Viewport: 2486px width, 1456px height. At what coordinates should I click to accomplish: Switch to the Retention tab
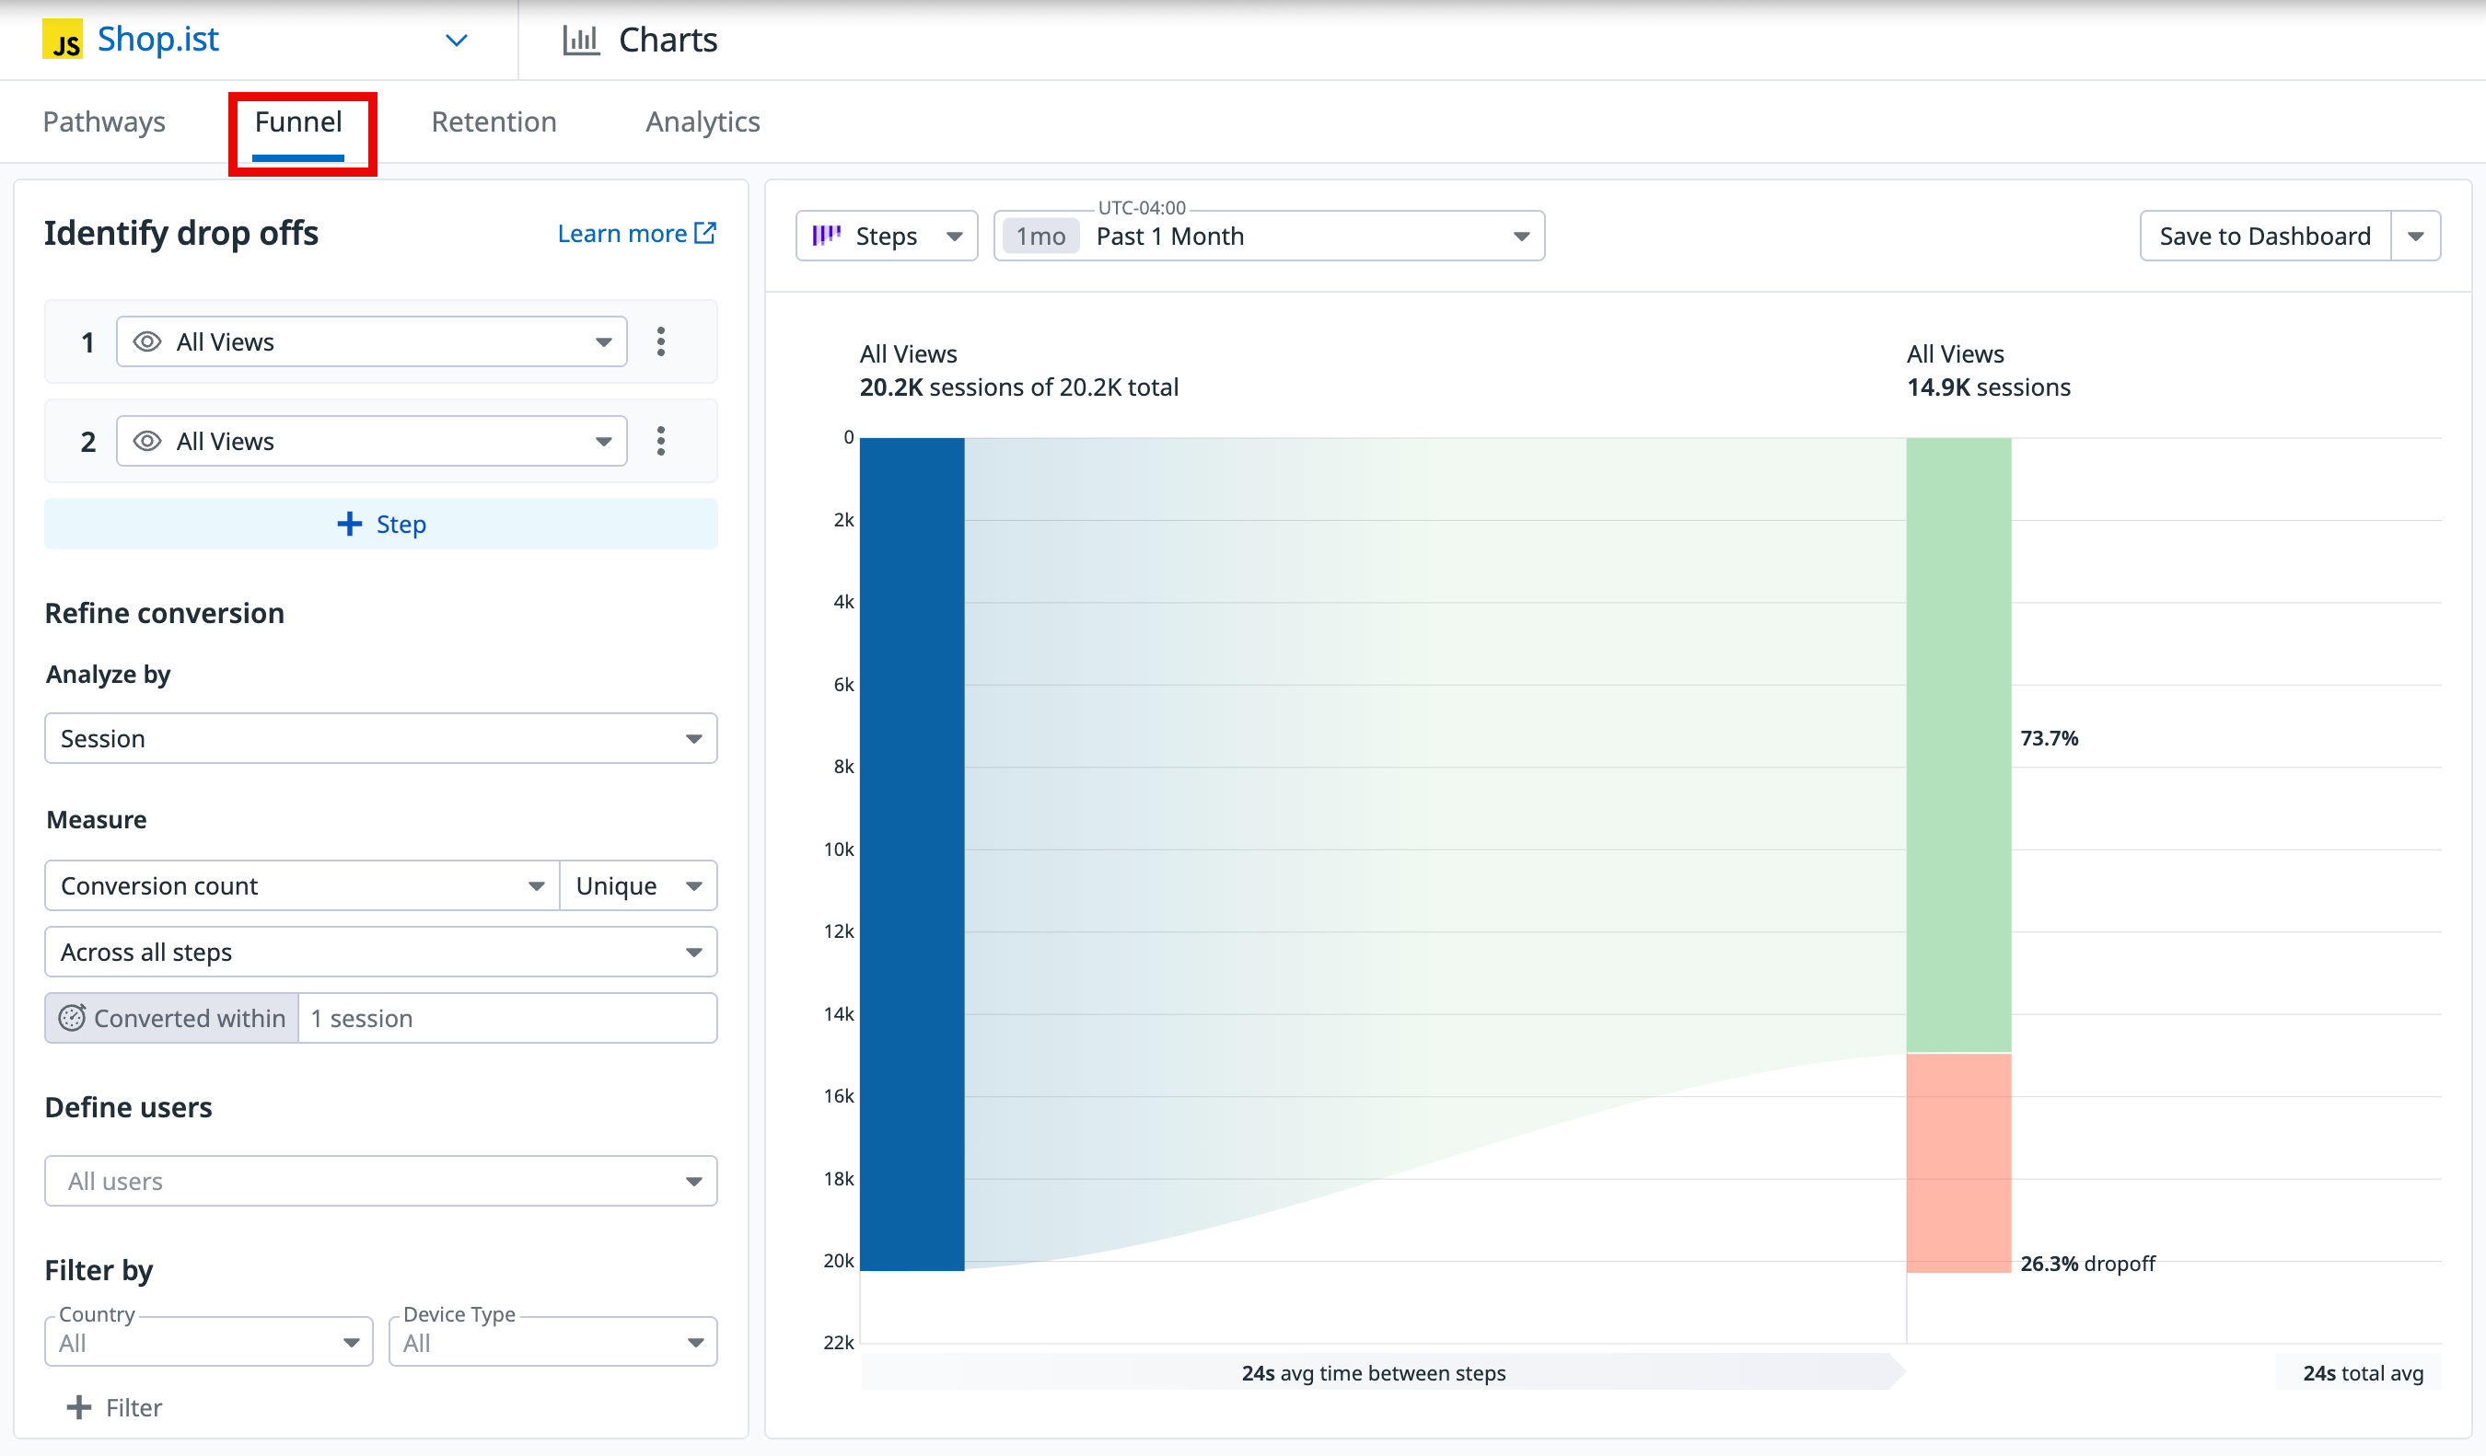pyautogui.click(x=494, y=122)
